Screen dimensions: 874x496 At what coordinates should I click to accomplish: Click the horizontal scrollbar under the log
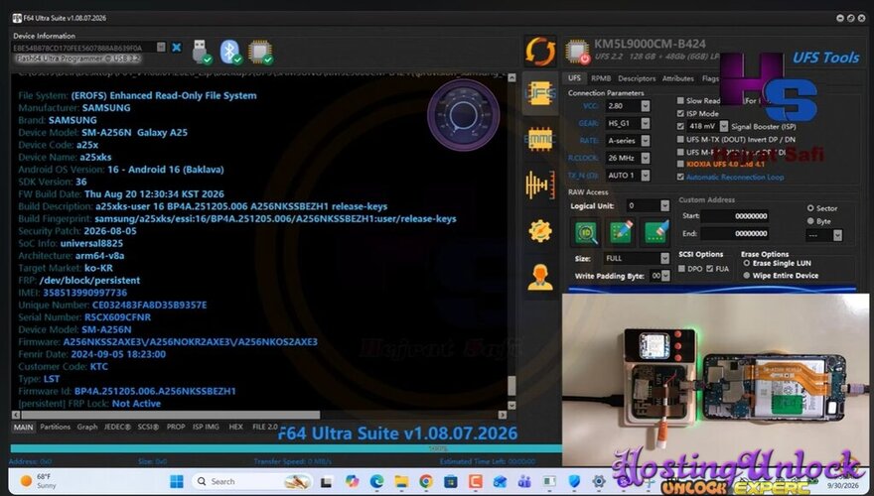coord(258,415)
